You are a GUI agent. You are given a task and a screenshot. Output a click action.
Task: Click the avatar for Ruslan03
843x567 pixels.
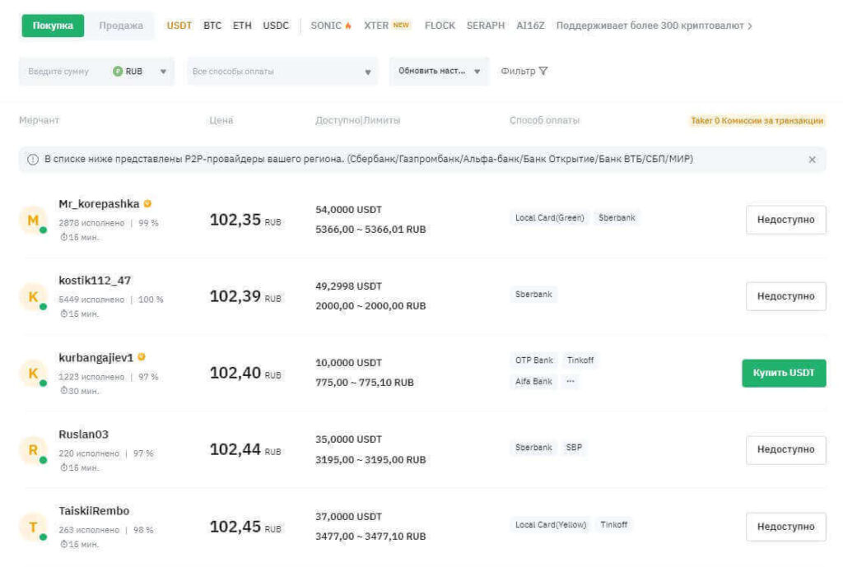tap(32, 450)
